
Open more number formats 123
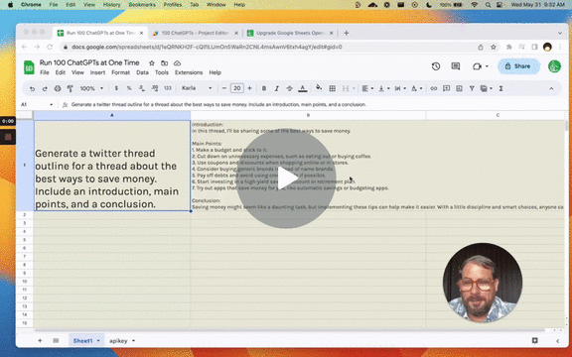click(168, 88)
